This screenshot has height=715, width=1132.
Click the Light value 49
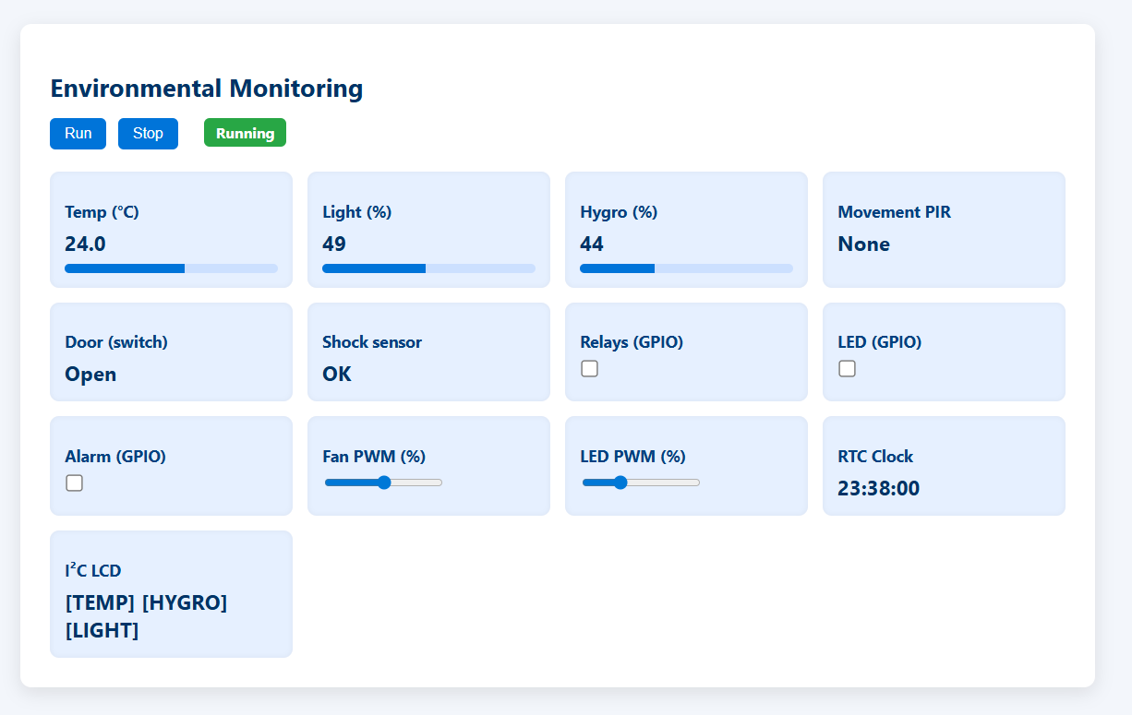334,244
